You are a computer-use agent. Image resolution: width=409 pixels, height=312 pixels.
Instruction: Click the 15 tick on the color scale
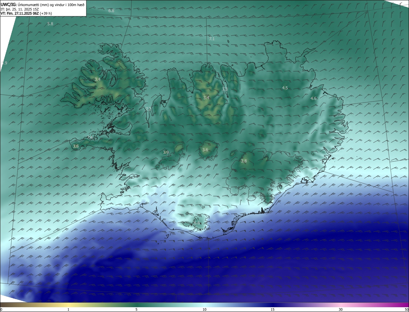[x=273, y=309]
